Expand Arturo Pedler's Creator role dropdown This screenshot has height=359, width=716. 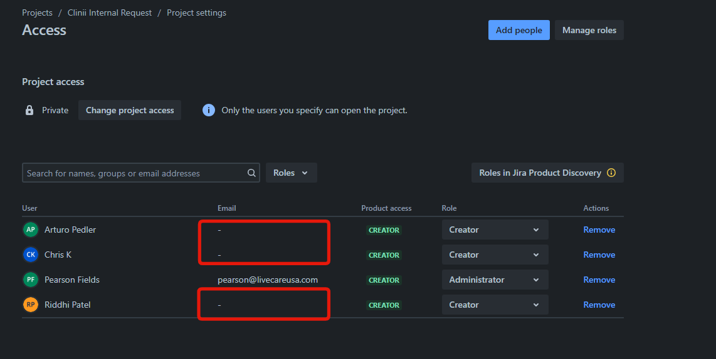coord(495,230)
